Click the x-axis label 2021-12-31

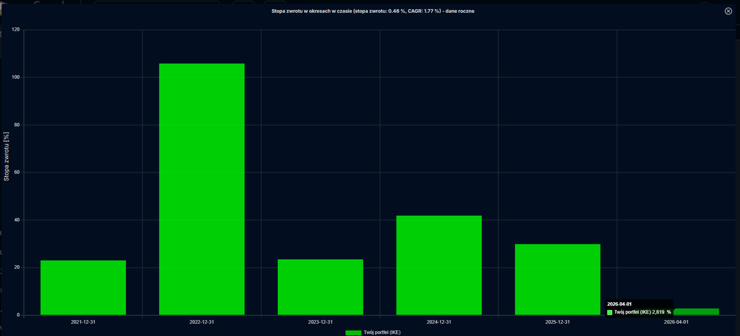pos(83,322)
